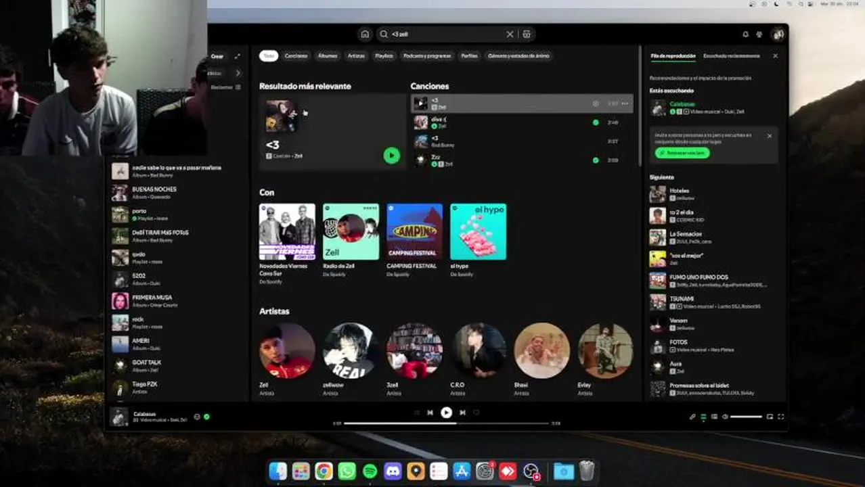Expand the library with arrows icon
Image resolution: width=865 pixels, height=487 pixels.
237,57
